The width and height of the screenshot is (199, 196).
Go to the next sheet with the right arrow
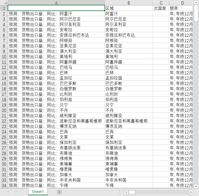[16, 192]
